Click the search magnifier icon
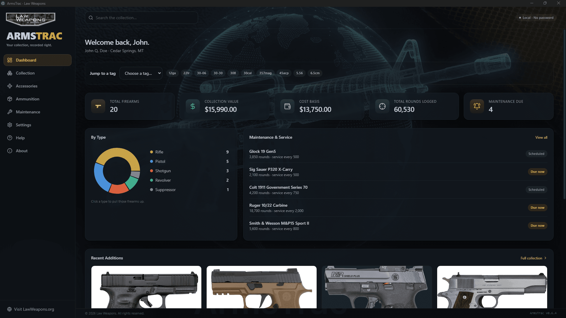This screenshot has height=318, width=566. click(x=91, y=18)
